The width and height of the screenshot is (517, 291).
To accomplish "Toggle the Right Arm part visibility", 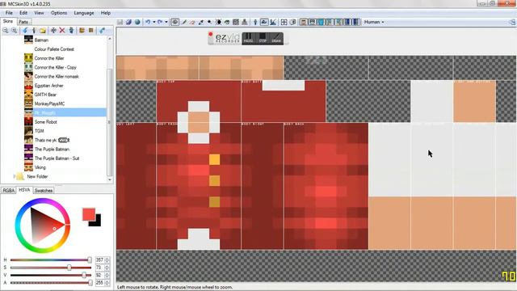I will pos(338,22).
